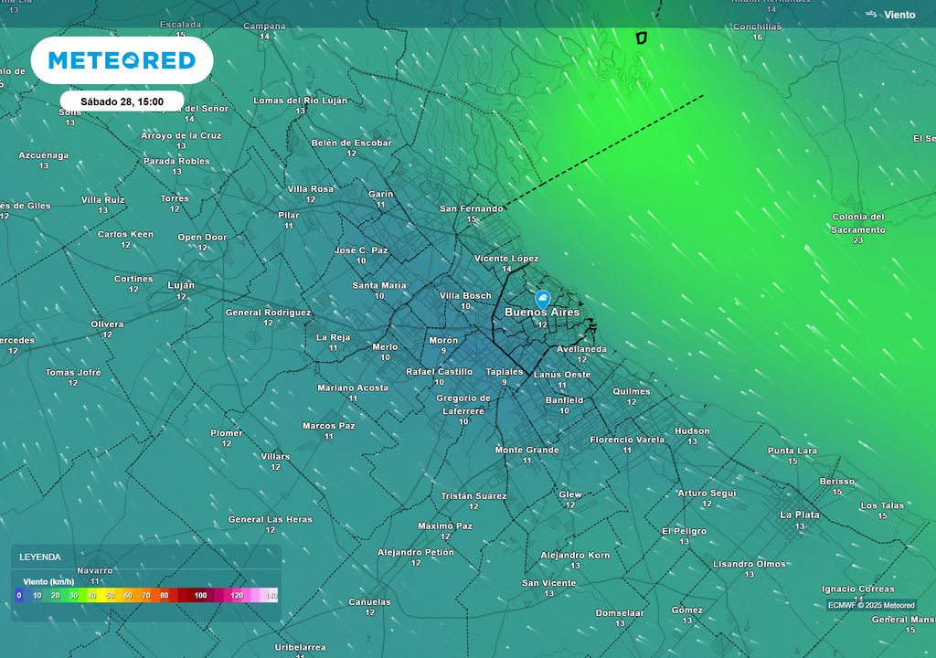Click the 60 km/h color band on the scale

click(x=128, y=595)
